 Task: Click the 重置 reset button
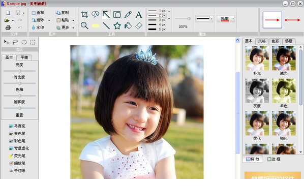coord(19,115)
